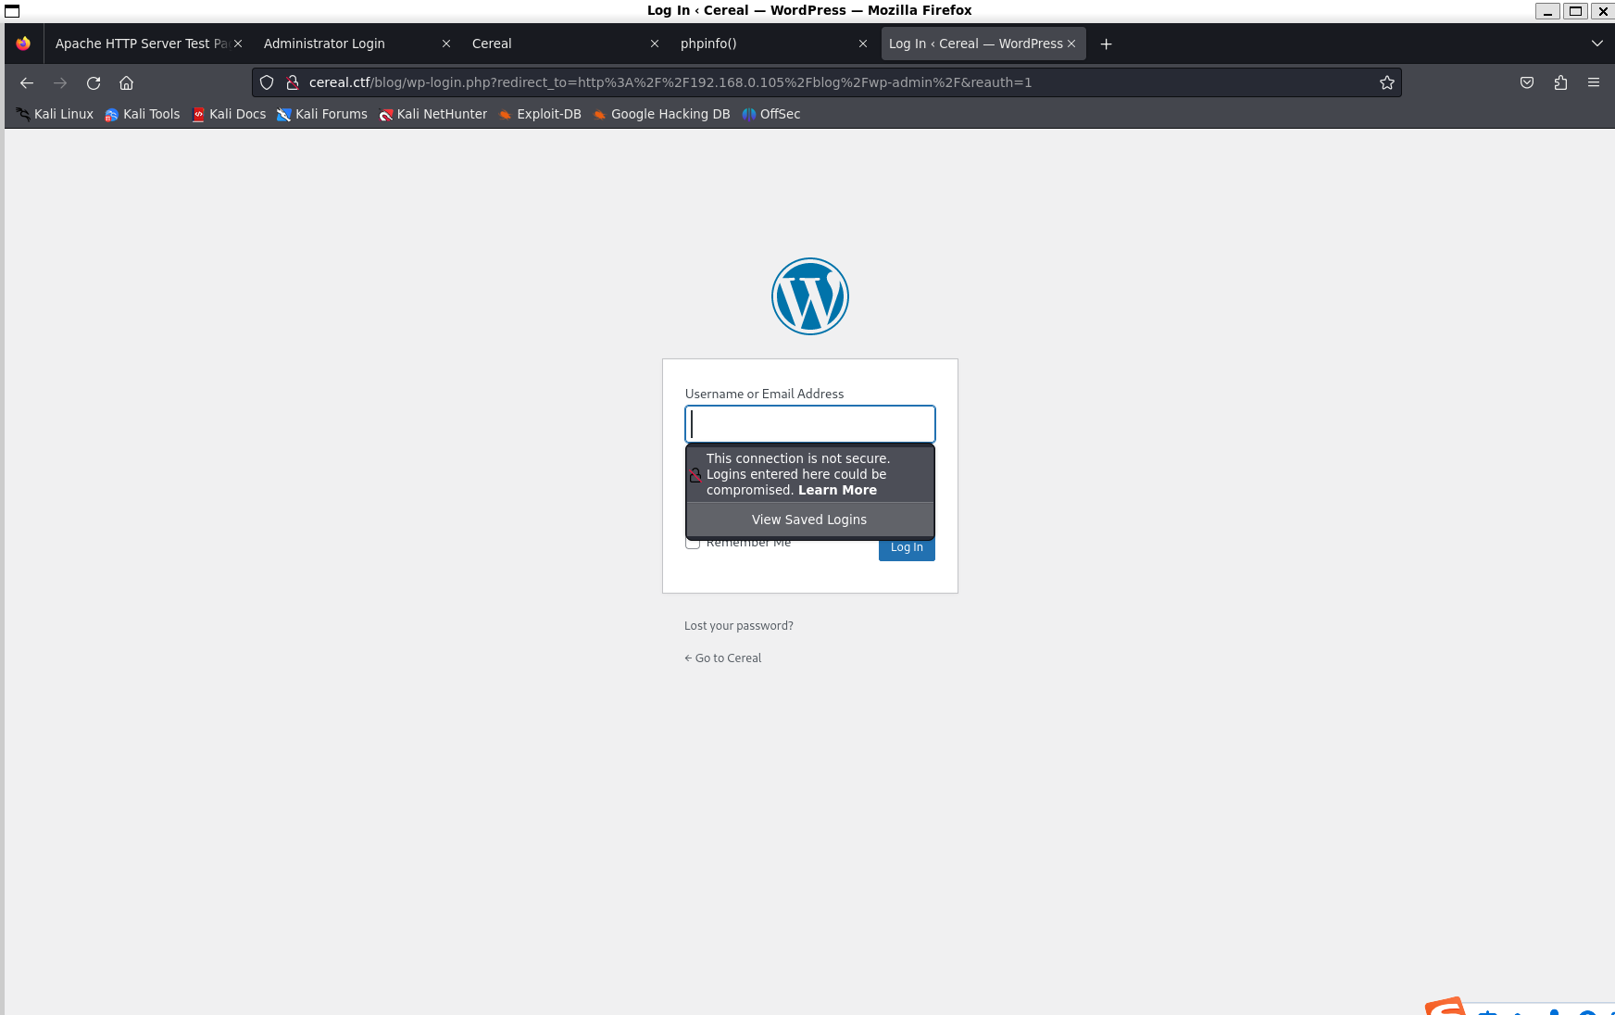The height and width of the screenshot is (1015, 1615).
Task: Open the Save to Pocket icon
Action: (1527, 82)
